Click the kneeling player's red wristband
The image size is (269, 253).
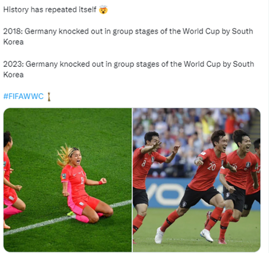coord(100,183)
